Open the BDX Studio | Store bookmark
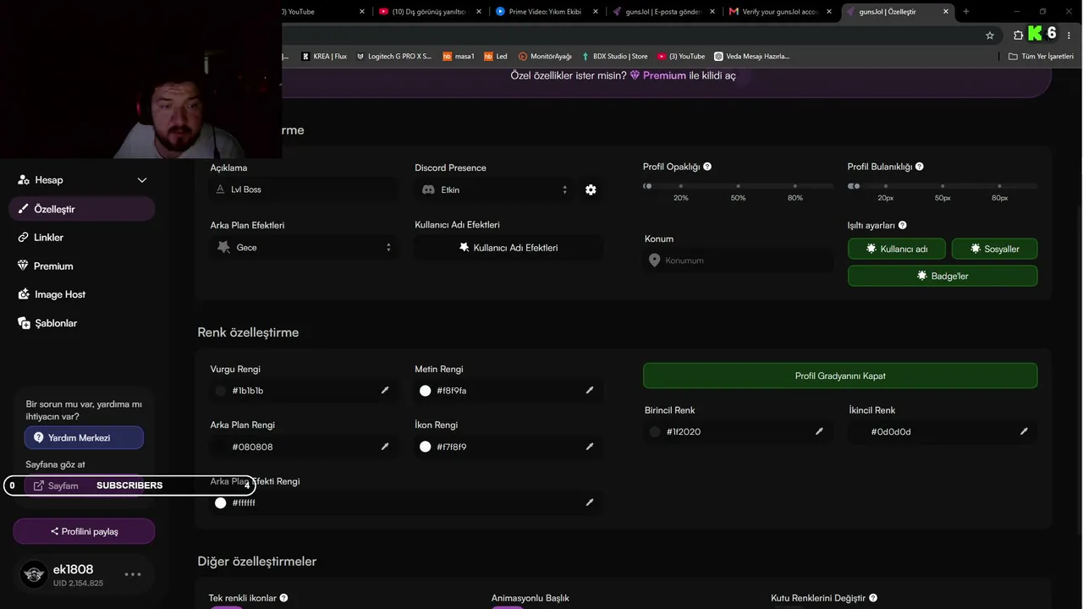Image resolution: width=1083 pixels, height=609 pixels. [x=614, y=56]
